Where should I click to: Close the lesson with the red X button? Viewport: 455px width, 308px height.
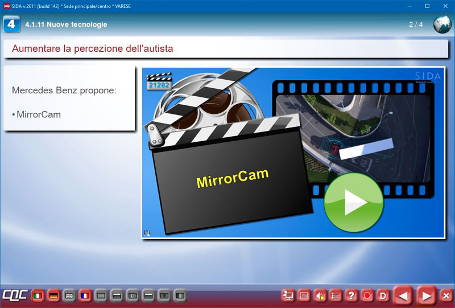click(446, 295)
